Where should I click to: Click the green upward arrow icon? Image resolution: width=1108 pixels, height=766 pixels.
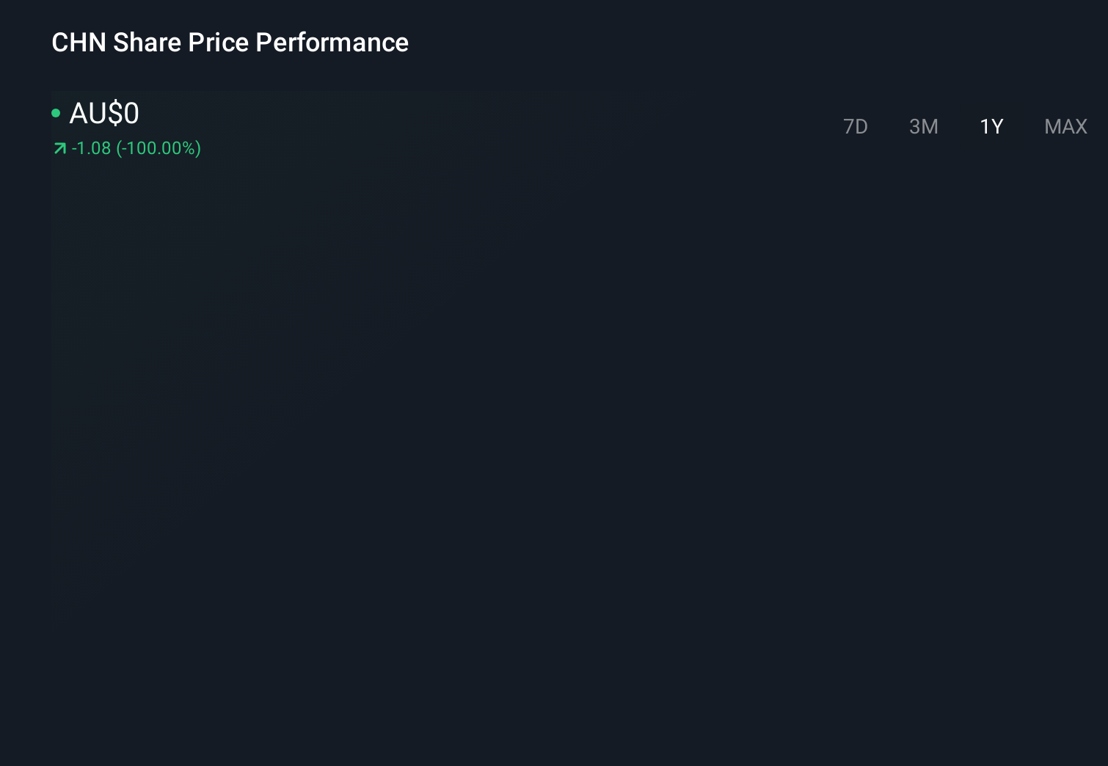[x=60, y=149]
